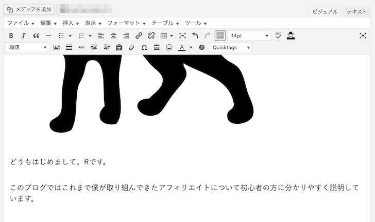Viewport: 375px width, 222px height.
Task: Open the 挿入 menu
Action: coord(71,23)
